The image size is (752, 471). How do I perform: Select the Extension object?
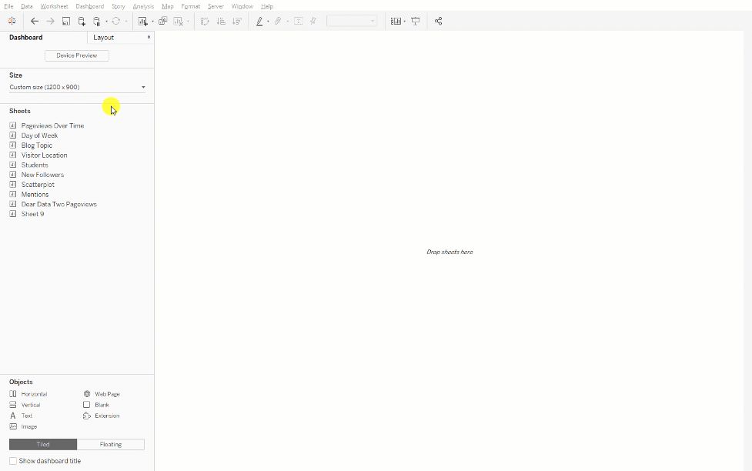tap(101, 416)
